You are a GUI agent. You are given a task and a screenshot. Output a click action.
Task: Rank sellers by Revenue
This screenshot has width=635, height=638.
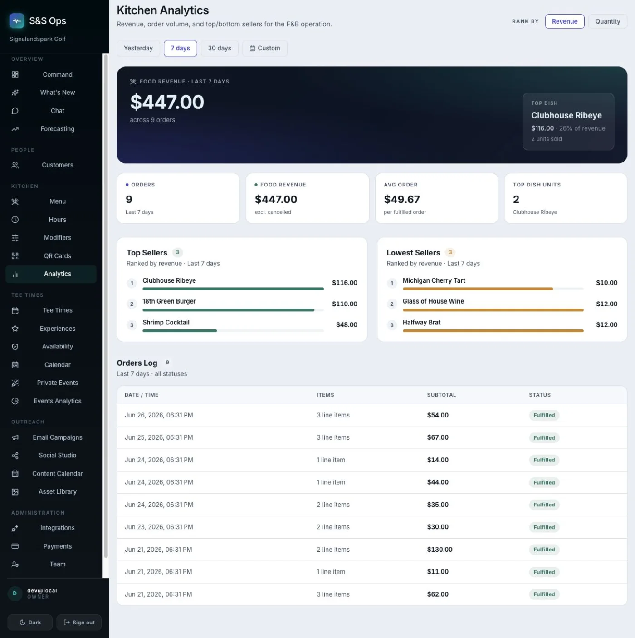564,21
